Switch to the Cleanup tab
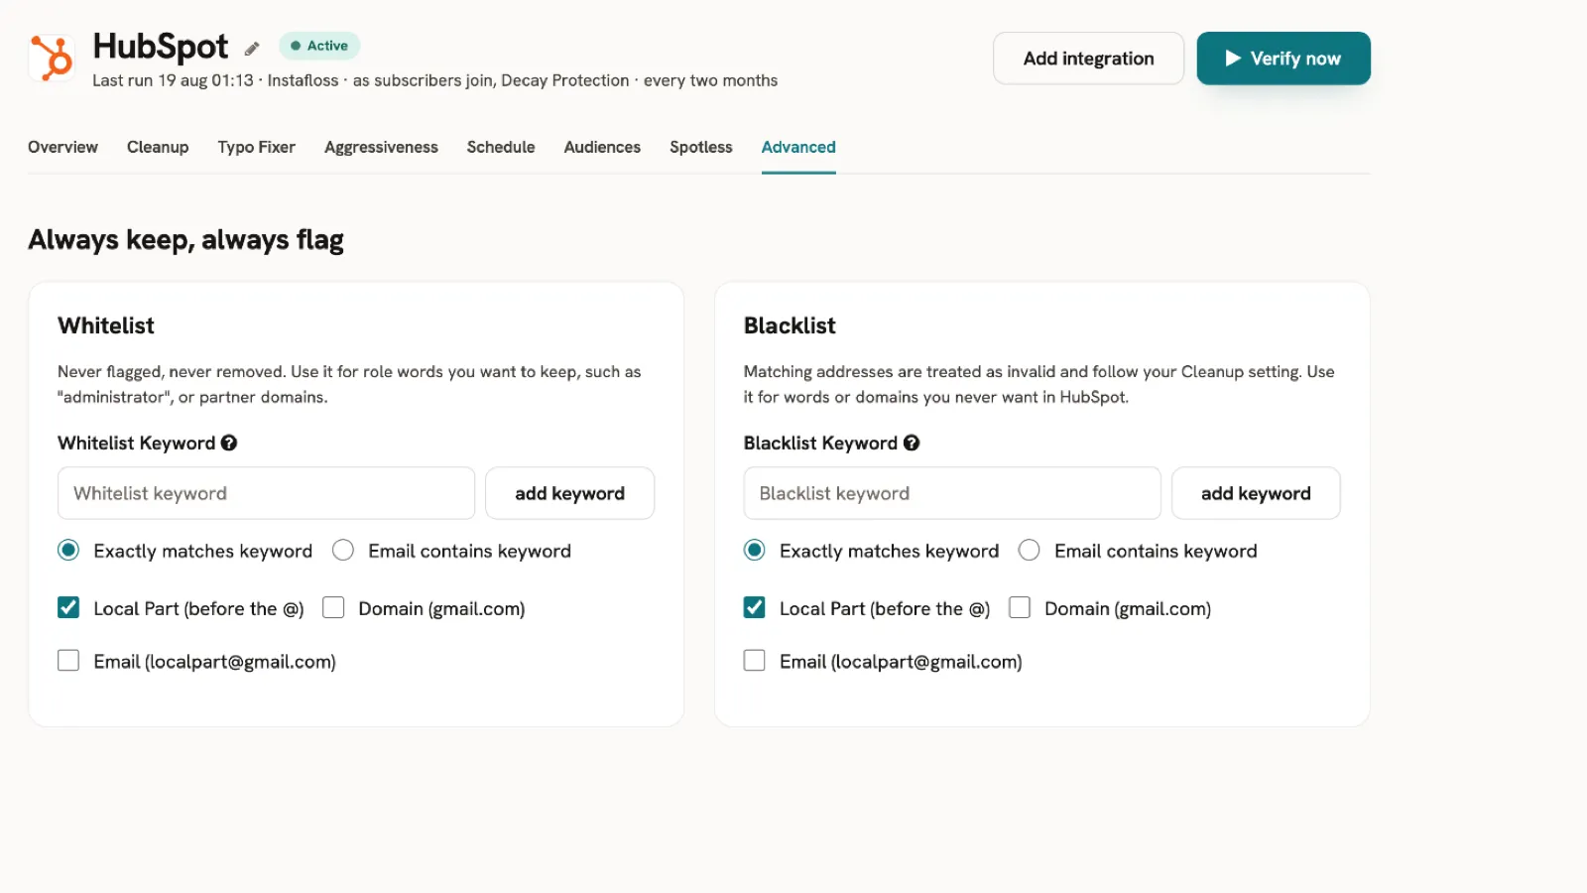 click(x=158, y=147)
